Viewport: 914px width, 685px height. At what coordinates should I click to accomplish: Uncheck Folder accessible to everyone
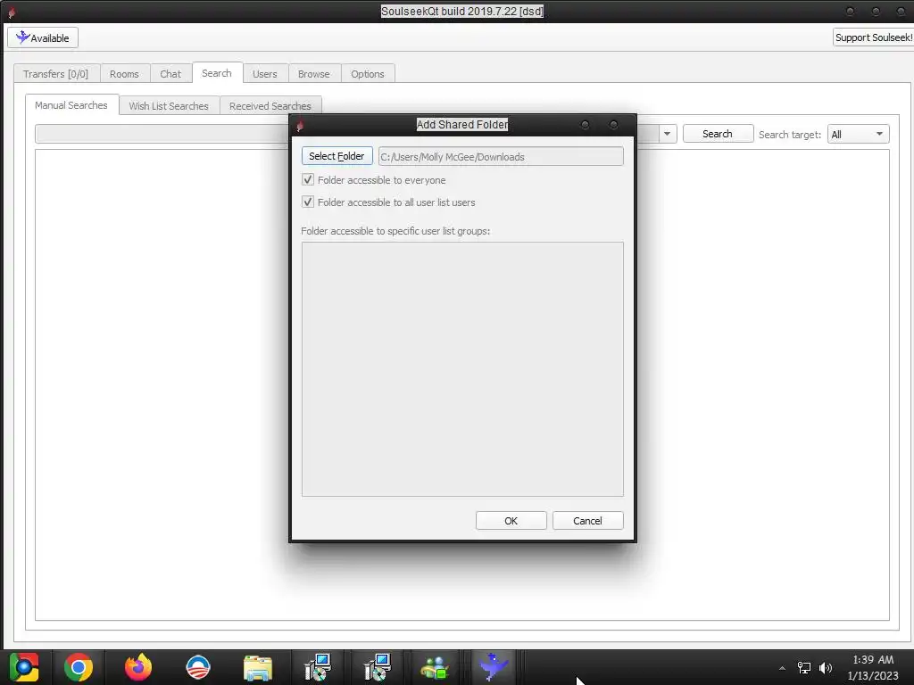(308, 180)
